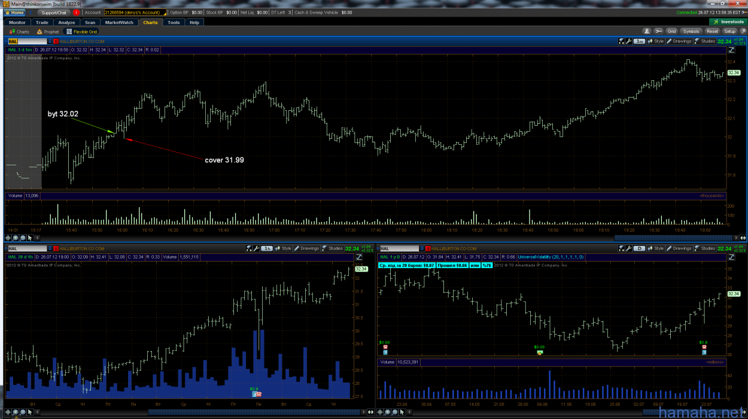This screenshot has height=419, width=748.
Task: Open the Grid layout button
Action: click(671, 31)
